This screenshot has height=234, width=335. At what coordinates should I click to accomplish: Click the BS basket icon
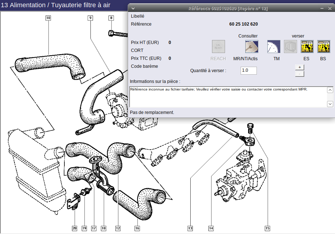pos(323,47)
